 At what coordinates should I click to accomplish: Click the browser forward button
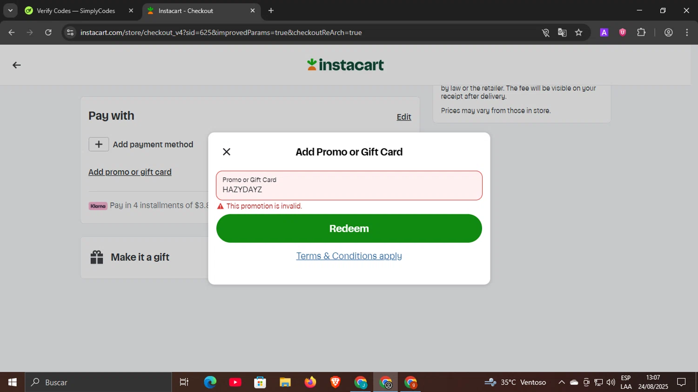30,33
